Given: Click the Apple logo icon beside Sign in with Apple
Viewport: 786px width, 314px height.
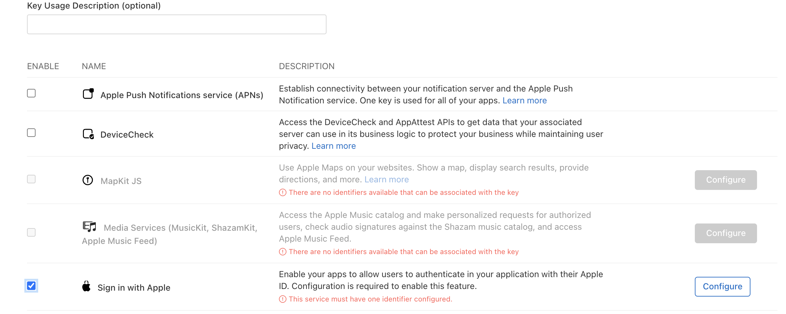Looking at the screenshot, I should 86,286.
